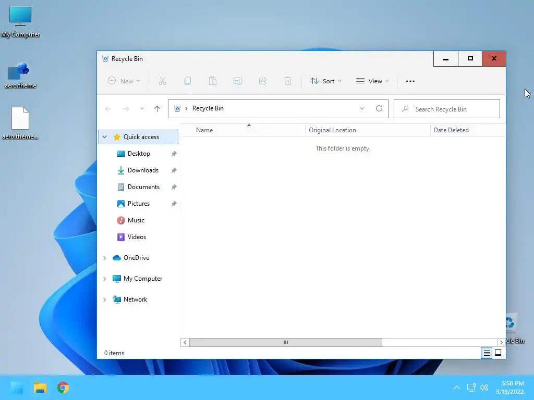Click the Share icon in toolbar
Viewport: 534px width, 400px height.
263,81
